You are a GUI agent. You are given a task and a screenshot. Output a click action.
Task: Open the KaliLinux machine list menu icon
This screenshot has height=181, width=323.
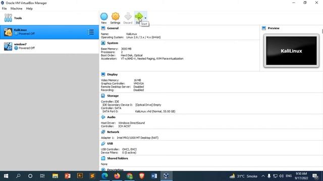tap(91, 32)
